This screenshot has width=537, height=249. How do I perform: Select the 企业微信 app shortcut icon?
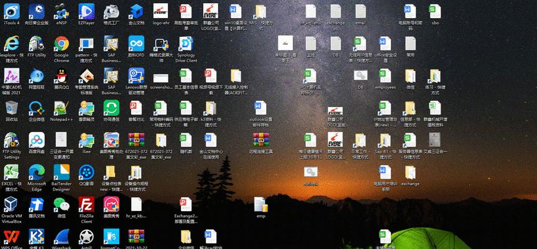[x=37, y=108]
